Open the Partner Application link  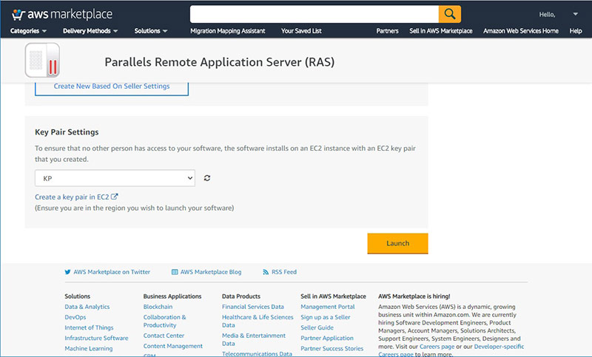327,338
